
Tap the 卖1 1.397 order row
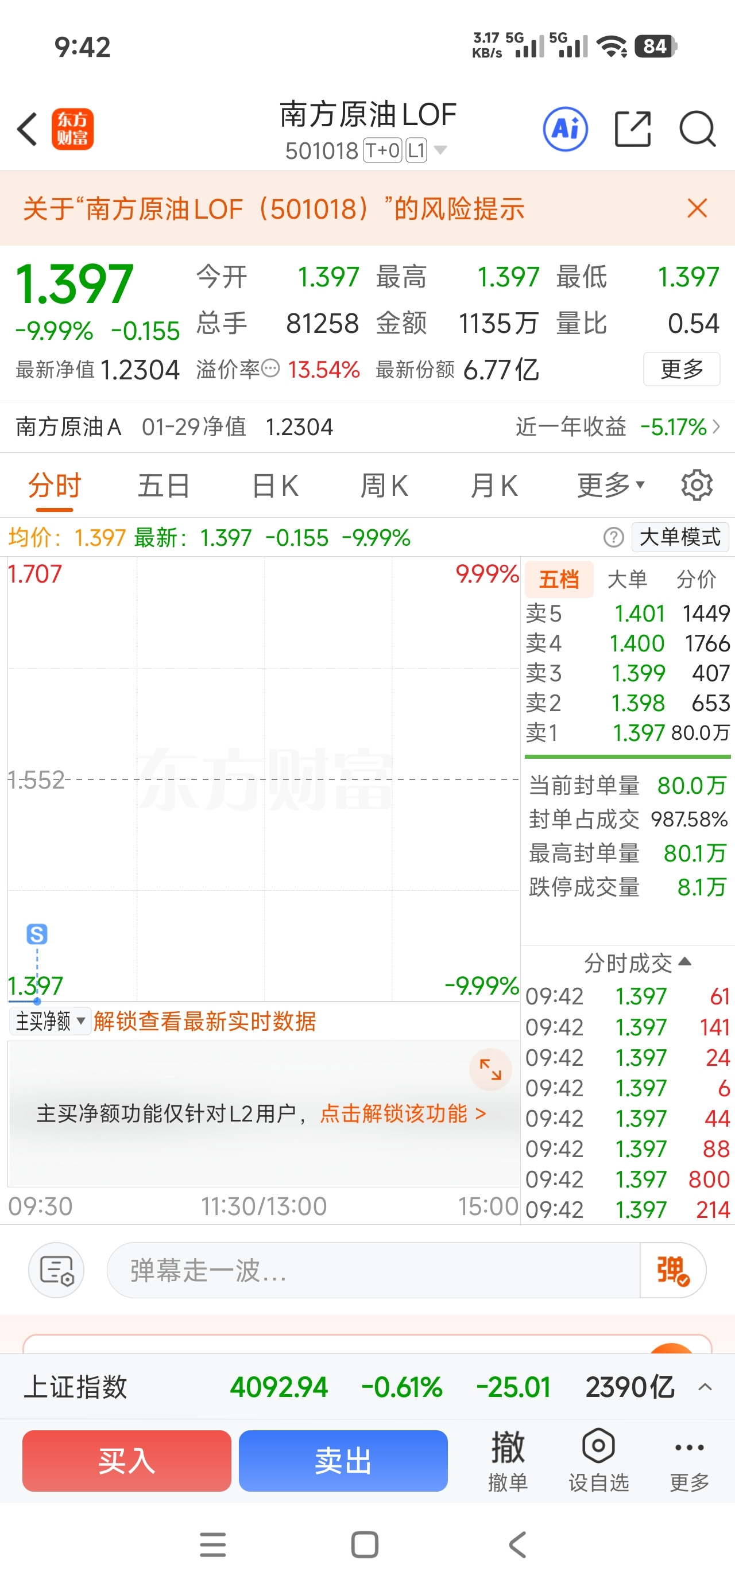628,732
